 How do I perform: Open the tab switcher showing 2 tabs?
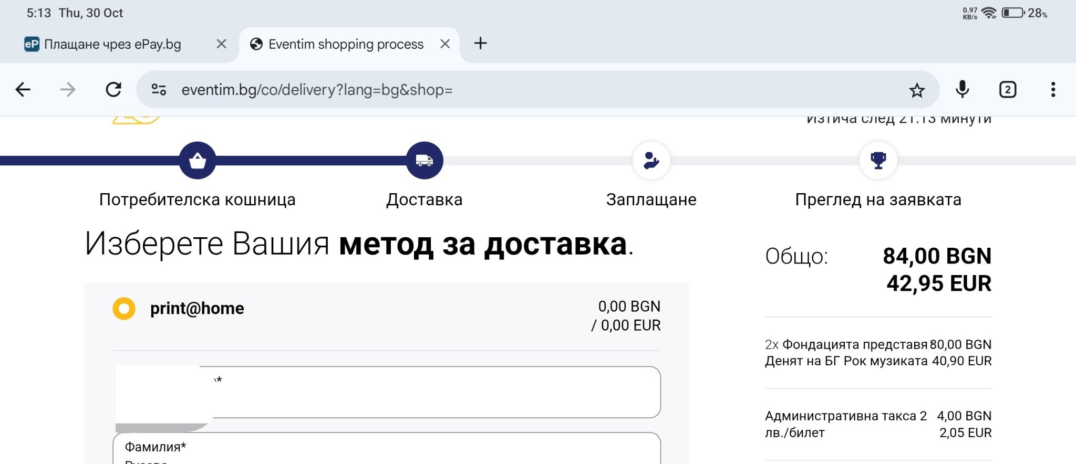click(1007, 90)
